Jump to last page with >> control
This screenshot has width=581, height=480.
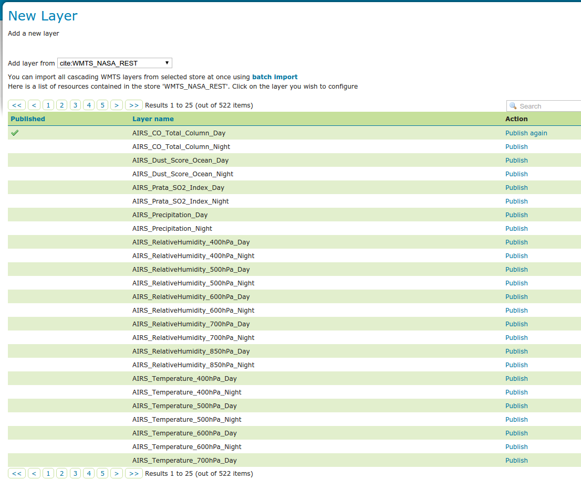[133, 105]
